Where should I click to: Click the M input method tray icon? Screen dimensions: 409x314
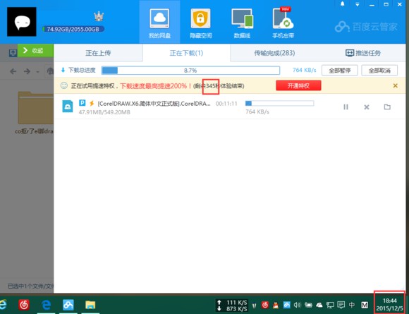(365, 305)
